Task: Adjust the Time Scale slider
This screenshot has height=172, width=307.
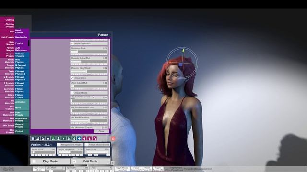Action: click(x=97, y=152)
